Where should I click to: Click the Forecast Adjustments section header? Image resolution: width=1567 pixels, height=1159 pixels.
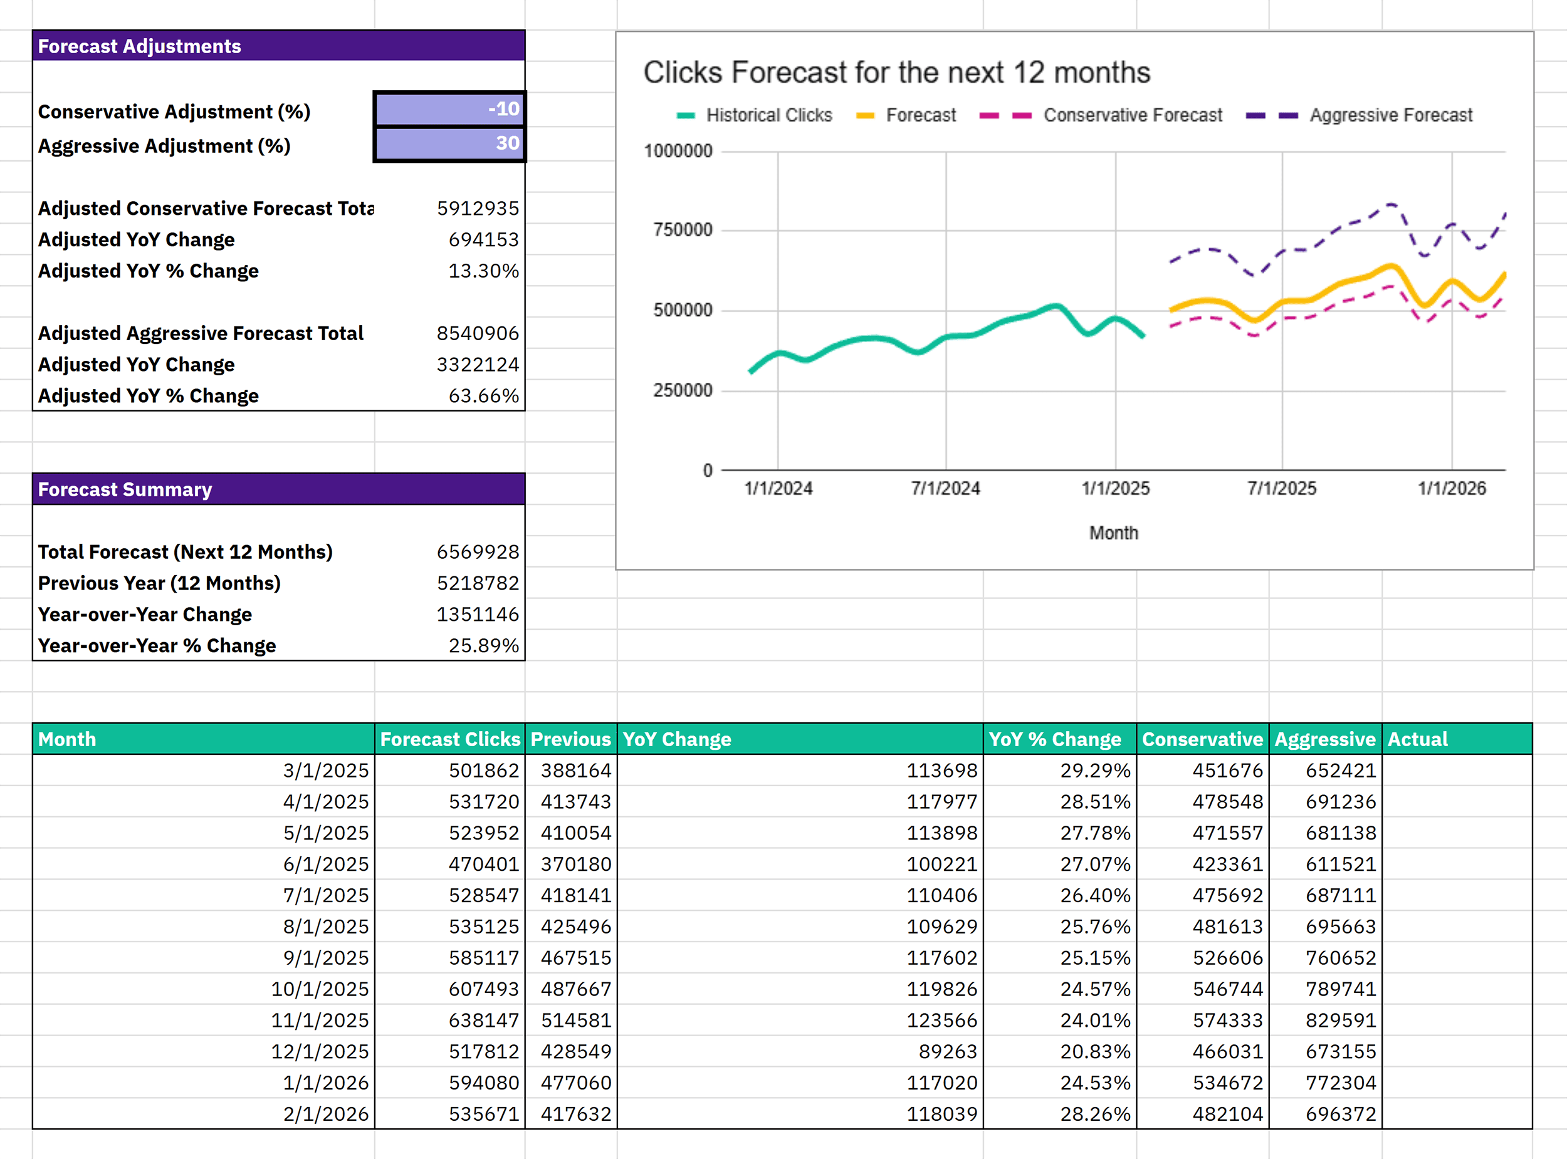[x=140, y=46]
